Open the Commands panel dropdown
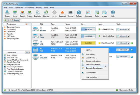 coord(27,52)
